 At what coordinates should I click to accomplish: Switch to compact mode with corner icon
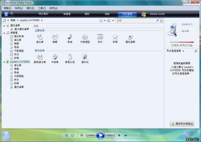point(196,134)
